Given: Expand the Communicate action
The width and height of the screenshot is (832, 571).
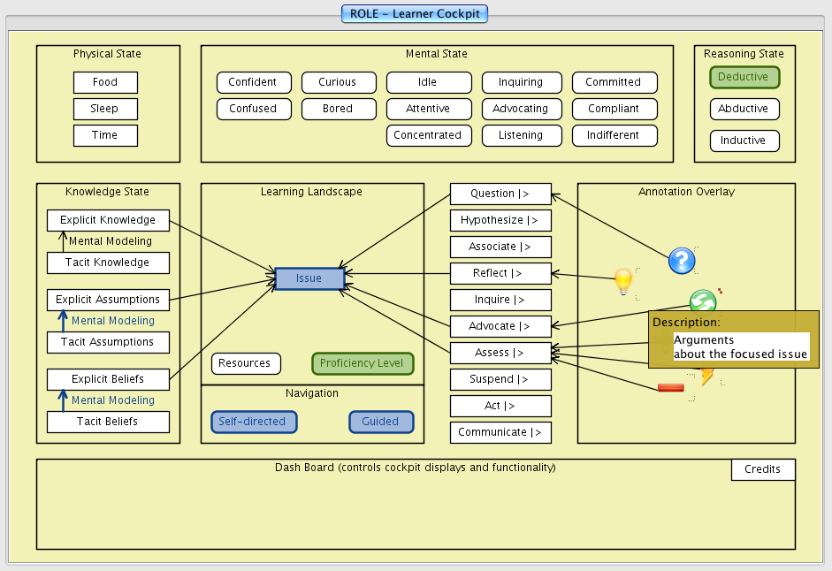Looking at the screenshot, I should point(500,432).
